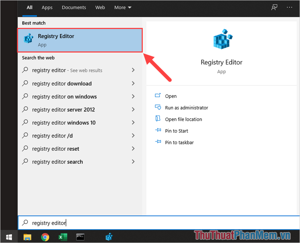Select 'registry editor - See web results' suggestion
The width and height of the screenshot is (300, 243).
pyautogui.click(x=80, y=70)
